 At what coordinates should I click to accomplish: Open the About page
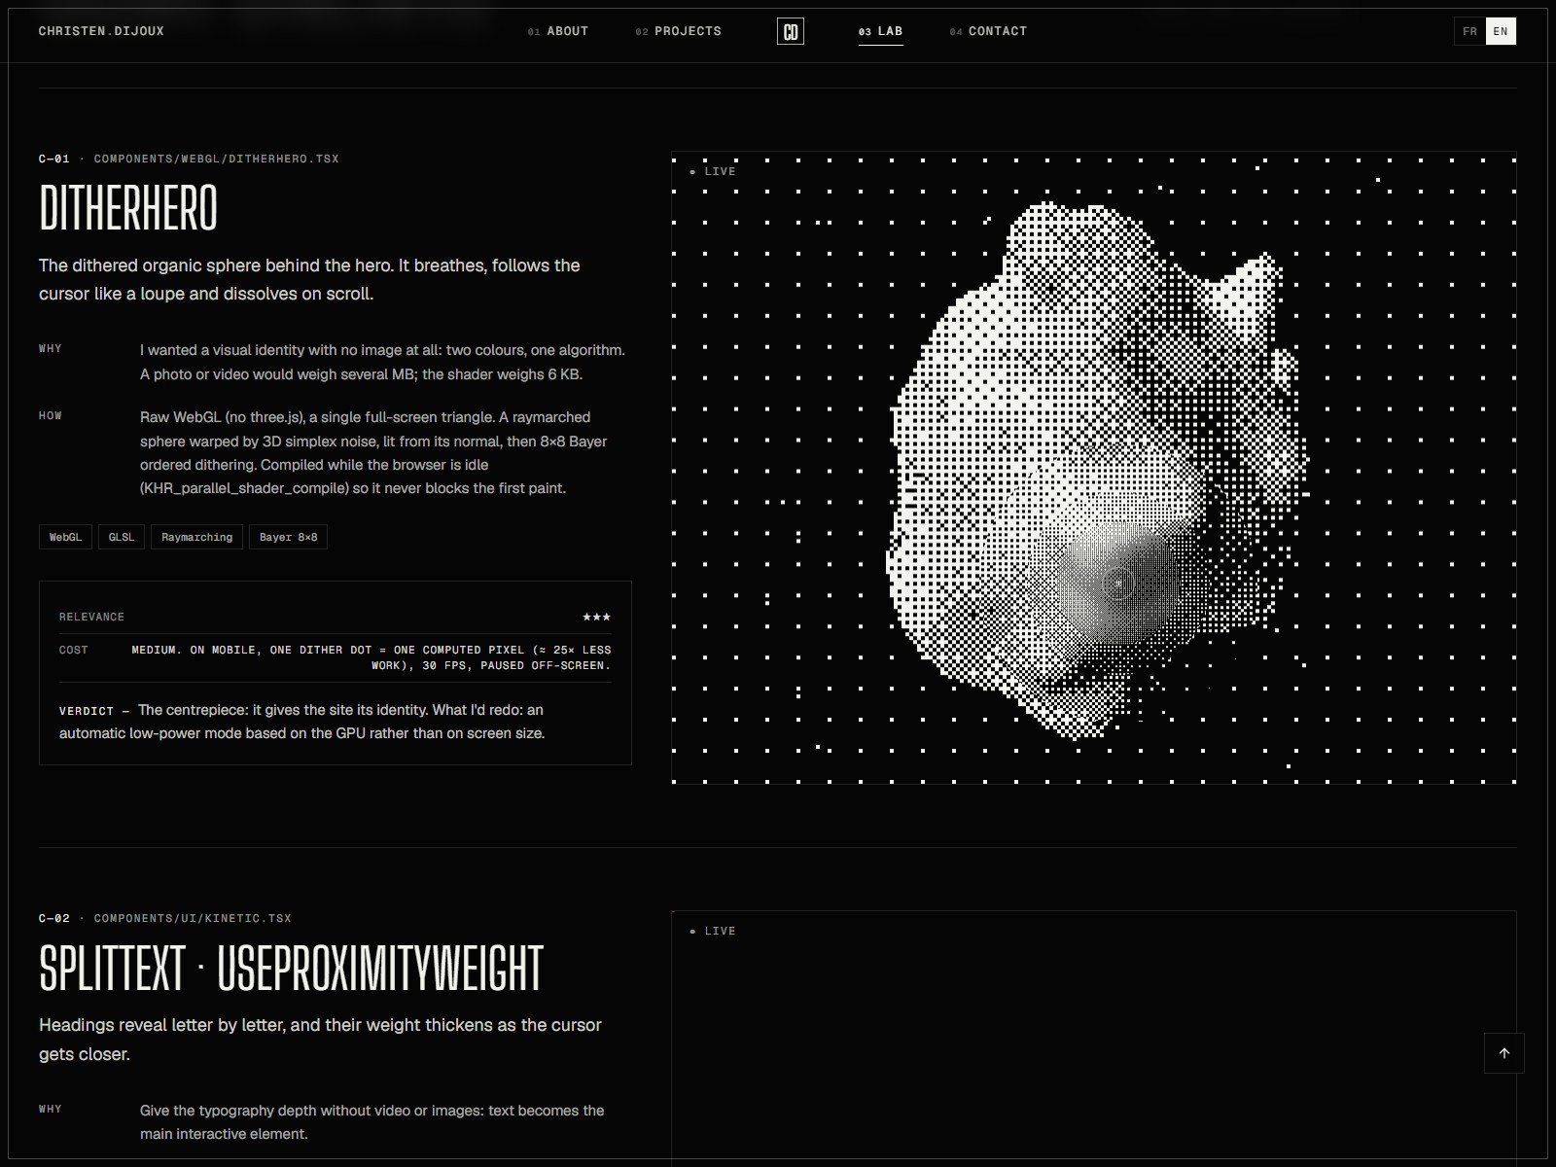[558, 31]
